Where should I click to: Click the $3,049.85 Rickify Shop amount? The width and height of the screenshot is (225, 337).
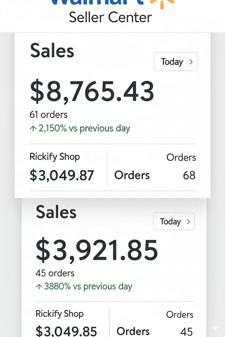point(66,331)
